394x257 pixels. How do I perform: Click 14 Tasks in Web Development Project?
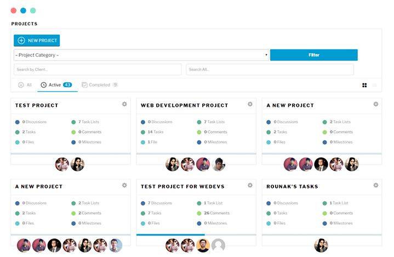point(156,132)
